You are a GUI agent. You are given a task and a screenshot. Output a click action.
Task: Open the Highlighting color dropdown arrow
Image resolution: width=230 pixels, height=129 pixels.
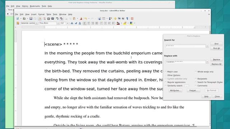(128, 23)
